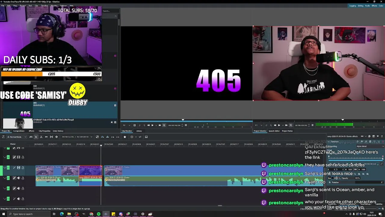Image resolution: width=385 pixels, height=217 pixels.
Task: Click the swap arrows icon in timeline toolbar
Action: point(140,137)
